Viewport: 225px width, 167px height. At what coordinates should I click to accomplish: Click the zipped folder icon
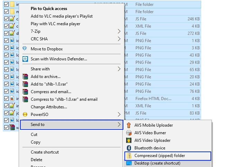pos(129,156)
